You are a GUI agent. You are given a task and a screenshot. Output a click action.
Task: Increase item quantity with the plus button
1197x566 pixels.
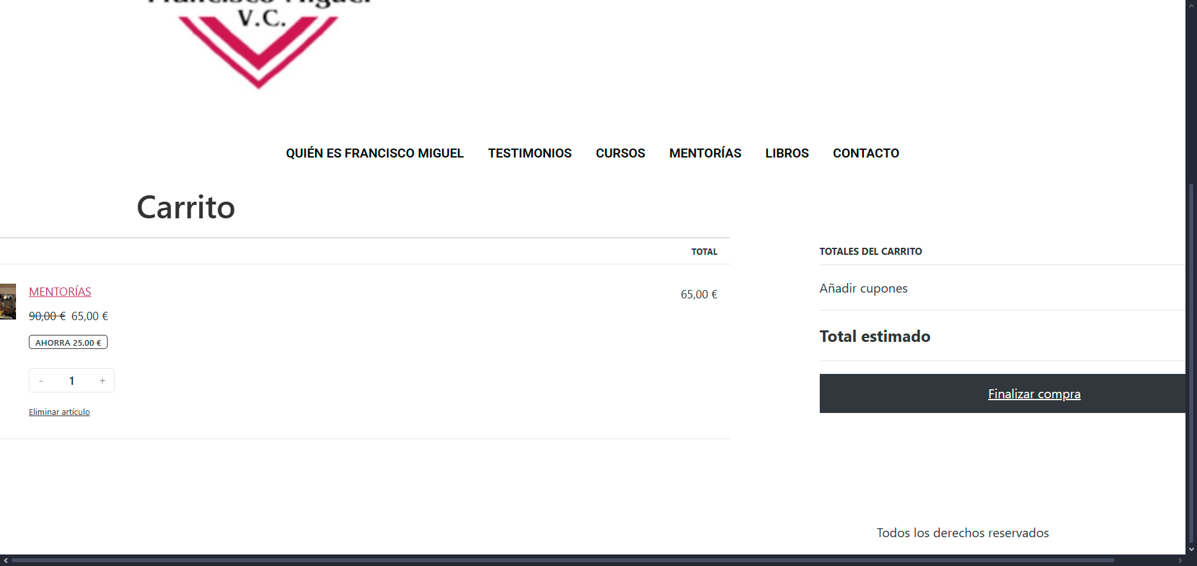pyautogui.click(x=102, y=381)
